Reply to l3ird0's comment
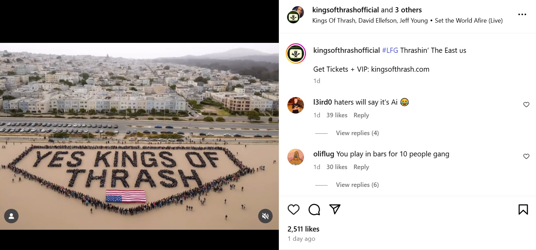This screenshot has height=250, width=536. [361, 115]
